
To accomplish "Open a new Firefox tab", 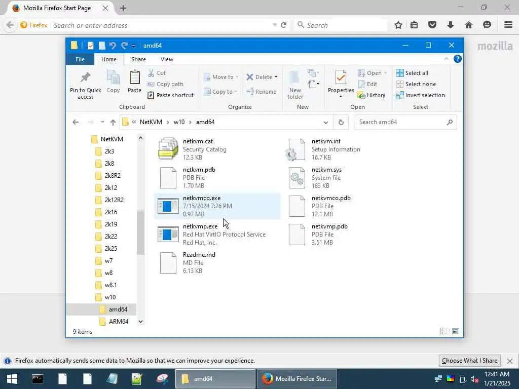I will (x=123, y=8).
